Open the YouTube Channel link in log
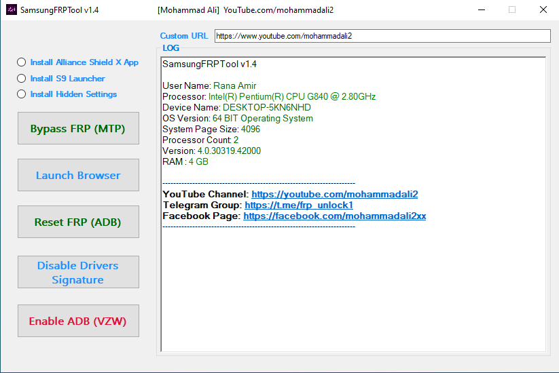 coord(334,195)
